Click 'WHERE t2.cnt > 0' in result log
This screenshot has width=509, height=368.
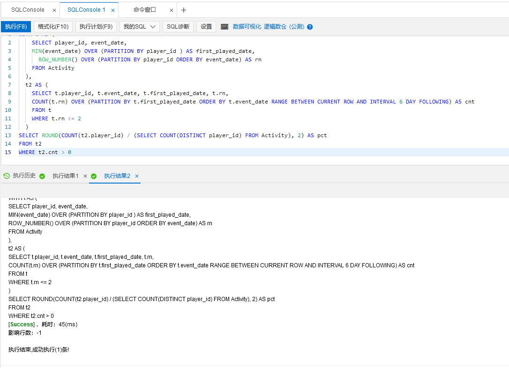click(x=31, y=316)
